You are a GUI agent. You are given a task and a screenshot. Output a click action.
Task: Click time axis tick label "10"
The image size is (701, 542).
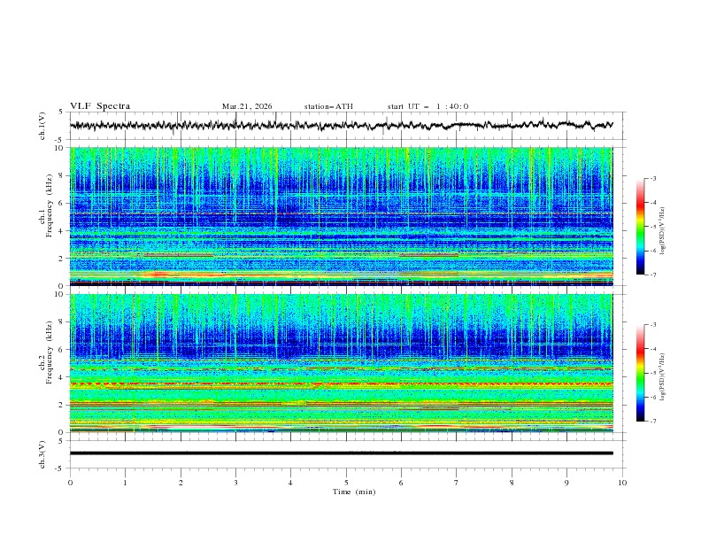622,483
